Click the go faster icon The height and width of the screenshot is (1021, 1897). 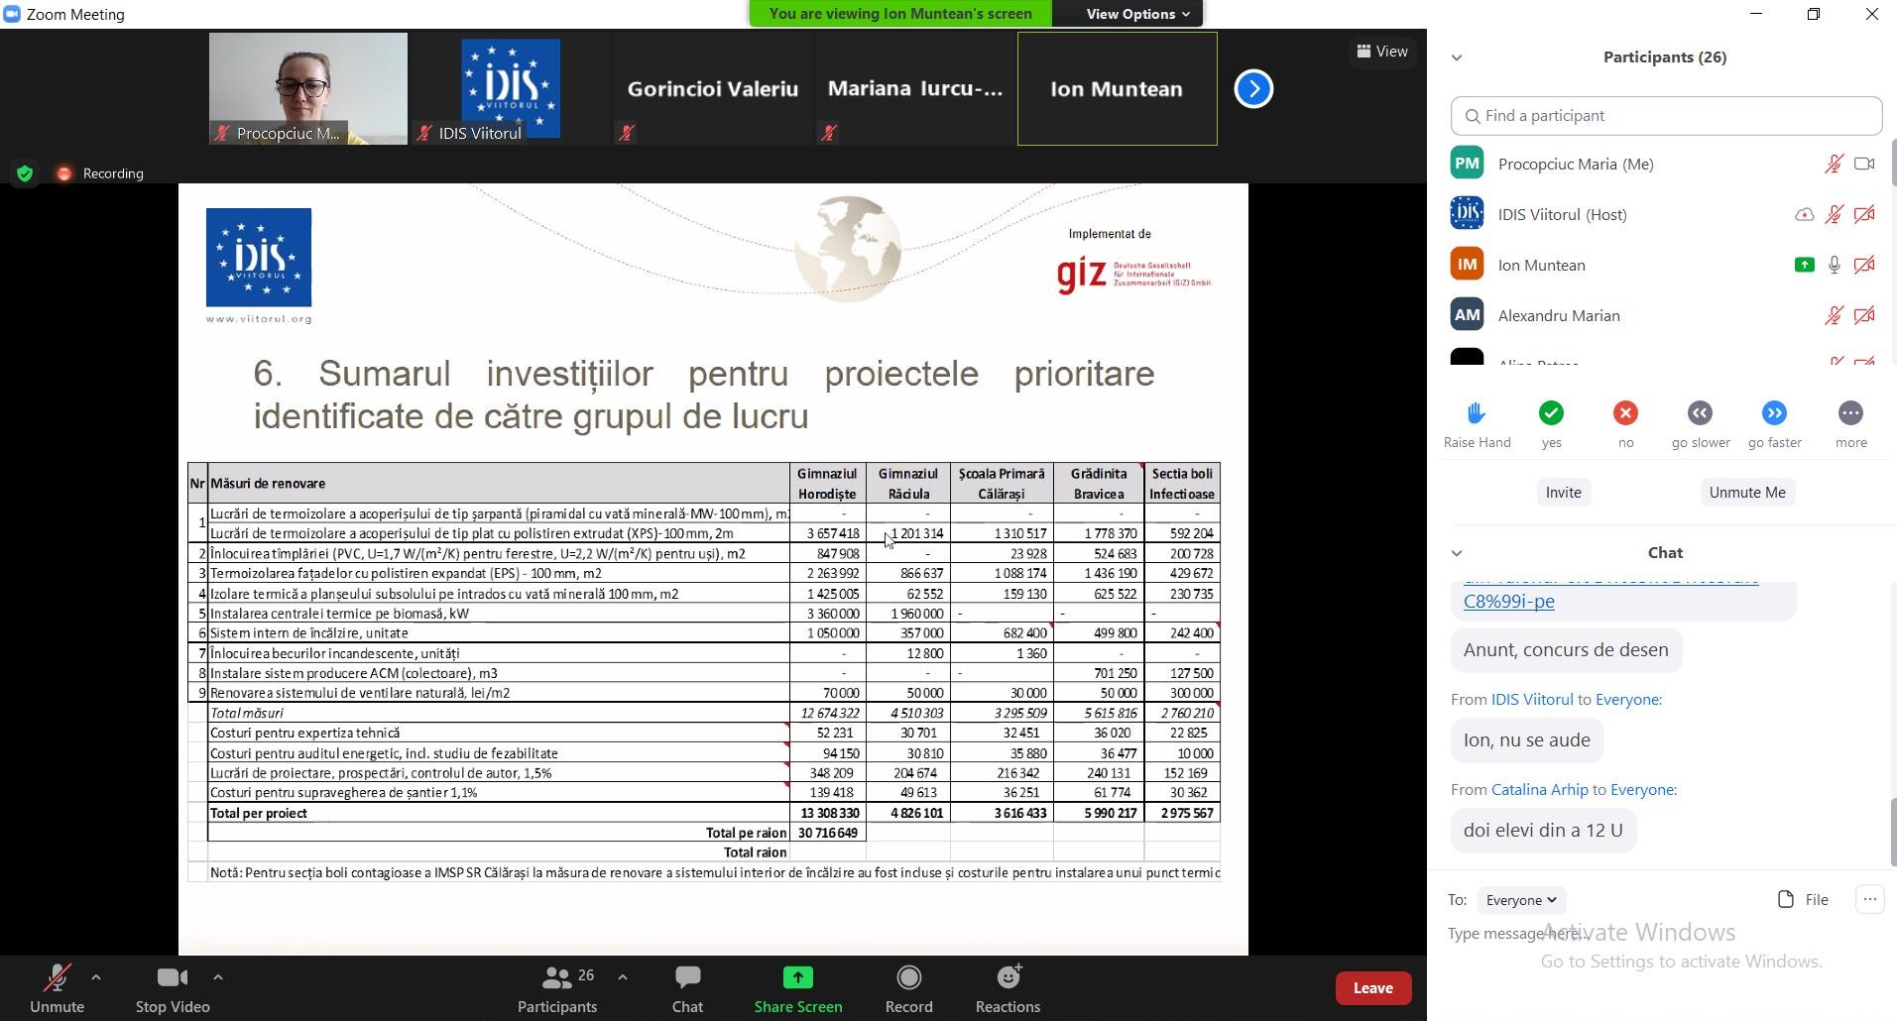(x=1775, y=413)
